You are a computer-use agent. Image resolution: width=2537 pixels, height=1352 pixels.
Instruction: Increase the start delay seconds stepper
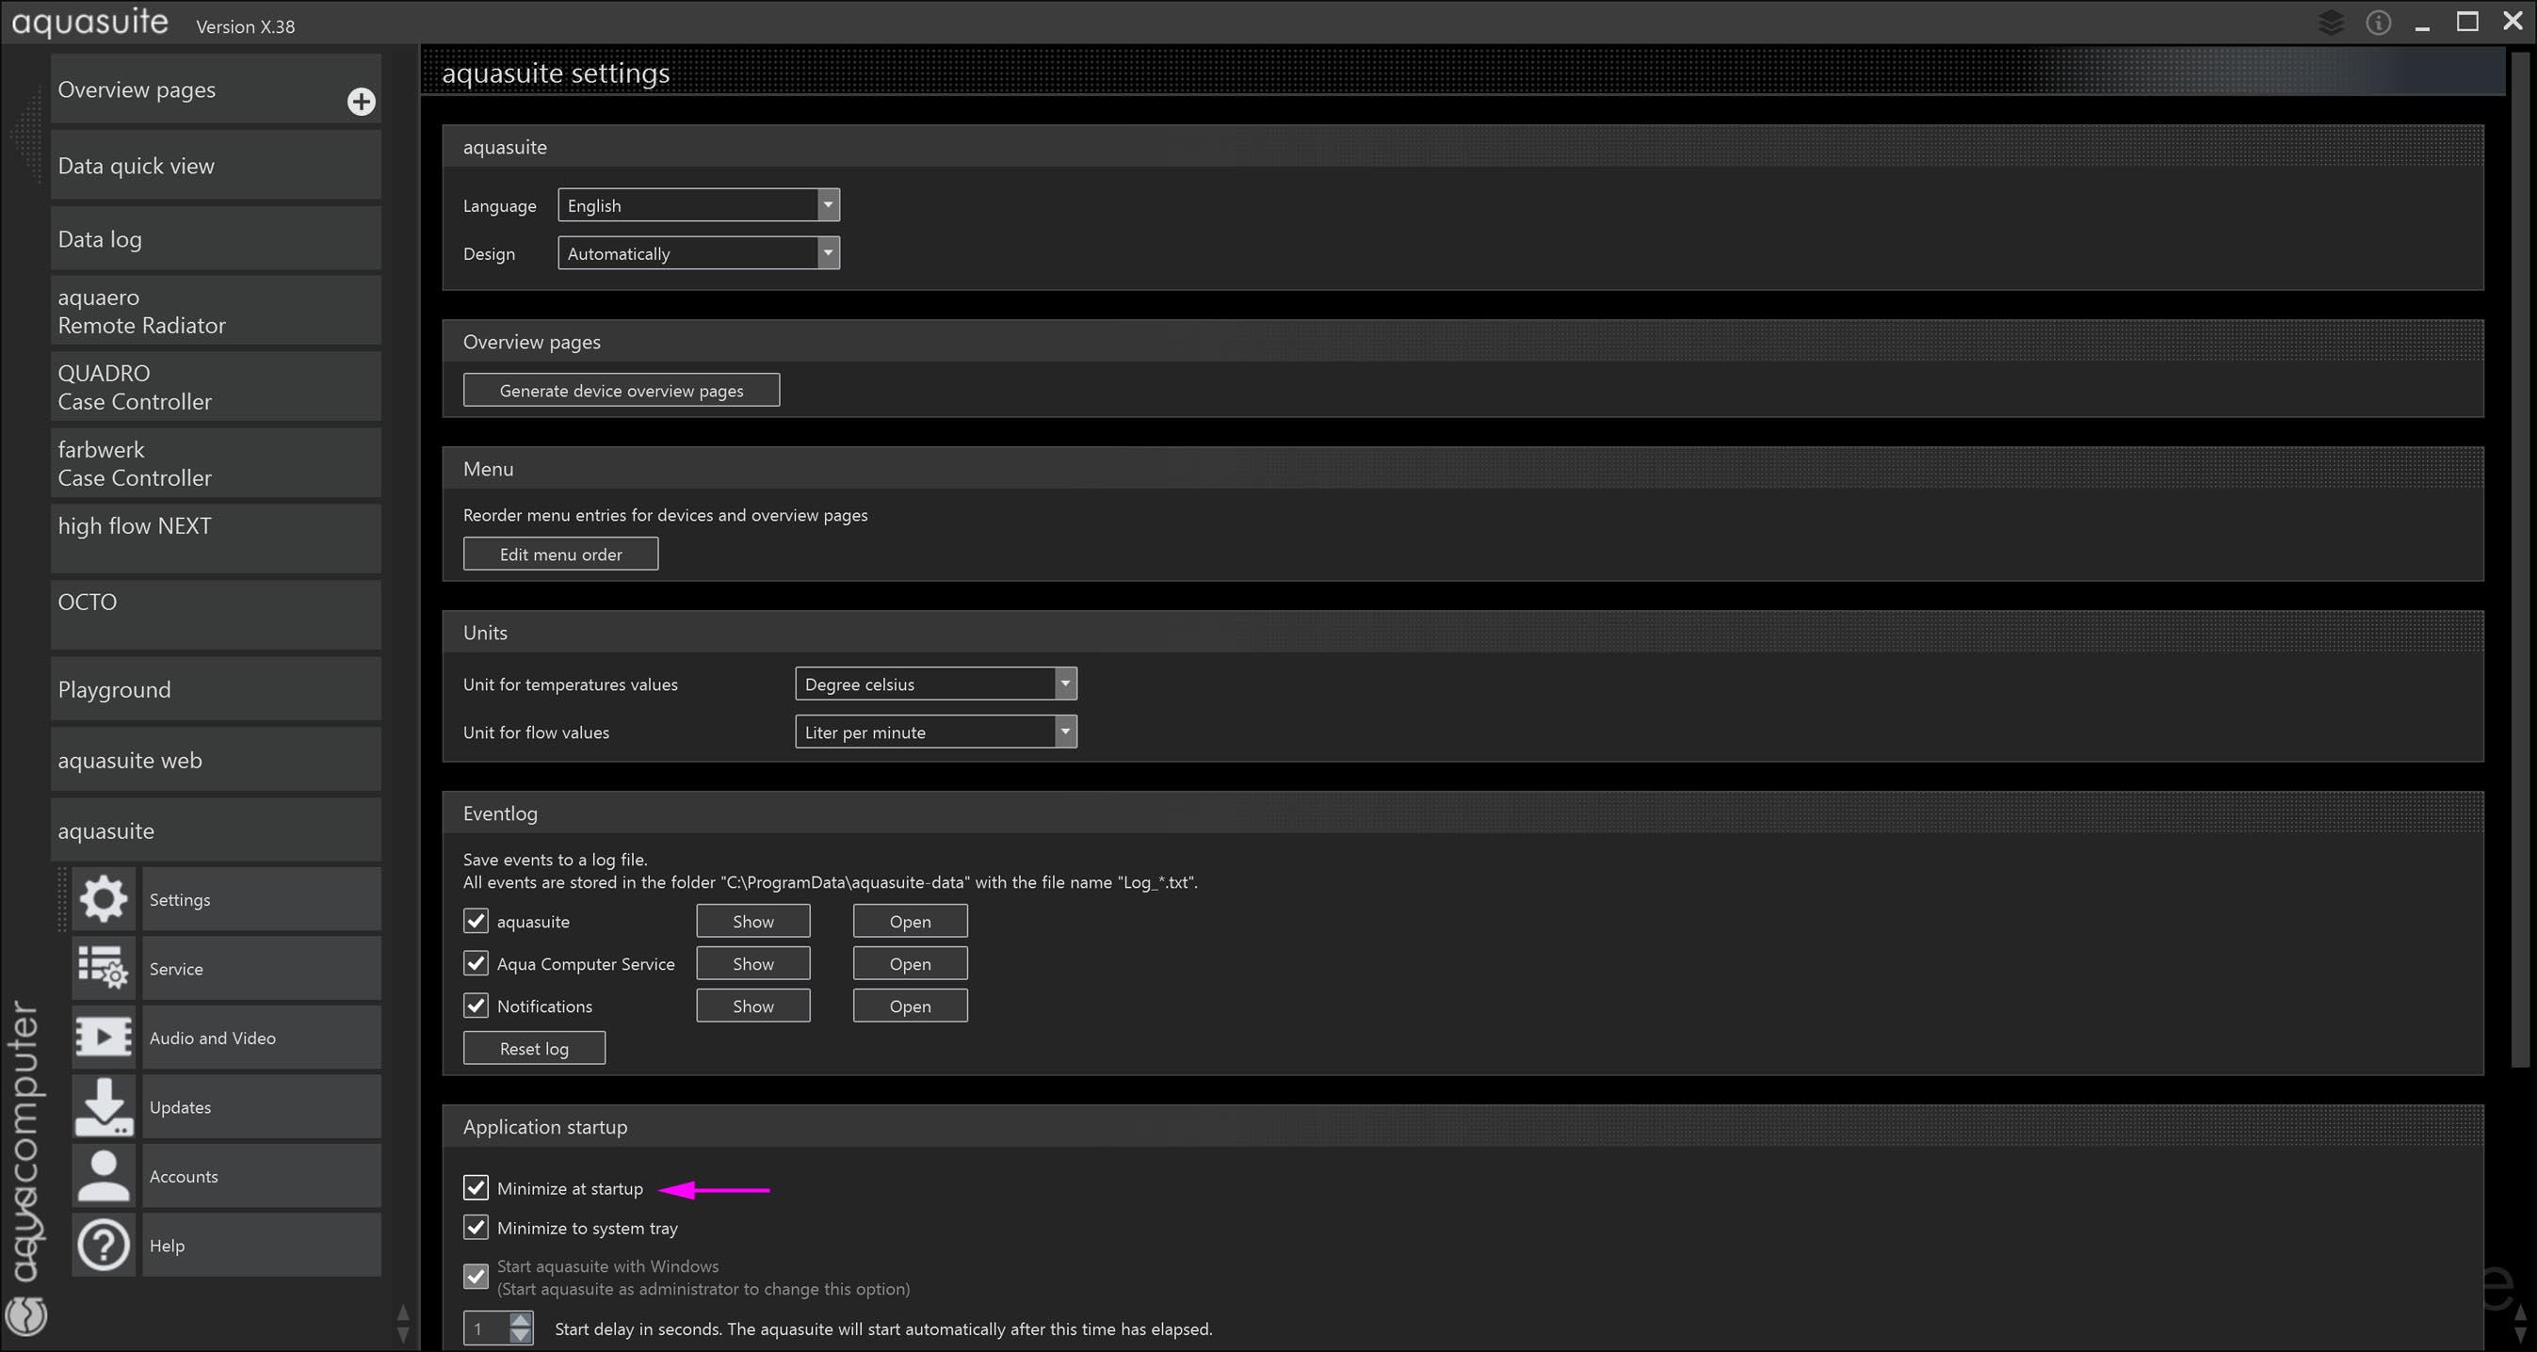point(521,1319)
